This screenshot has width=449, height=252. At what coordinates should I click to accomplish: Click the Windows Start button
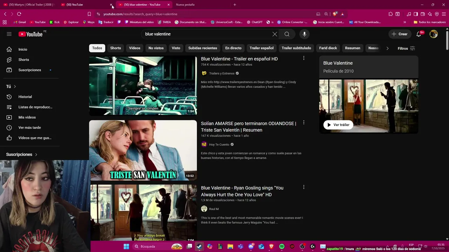[x=126, y=246]
